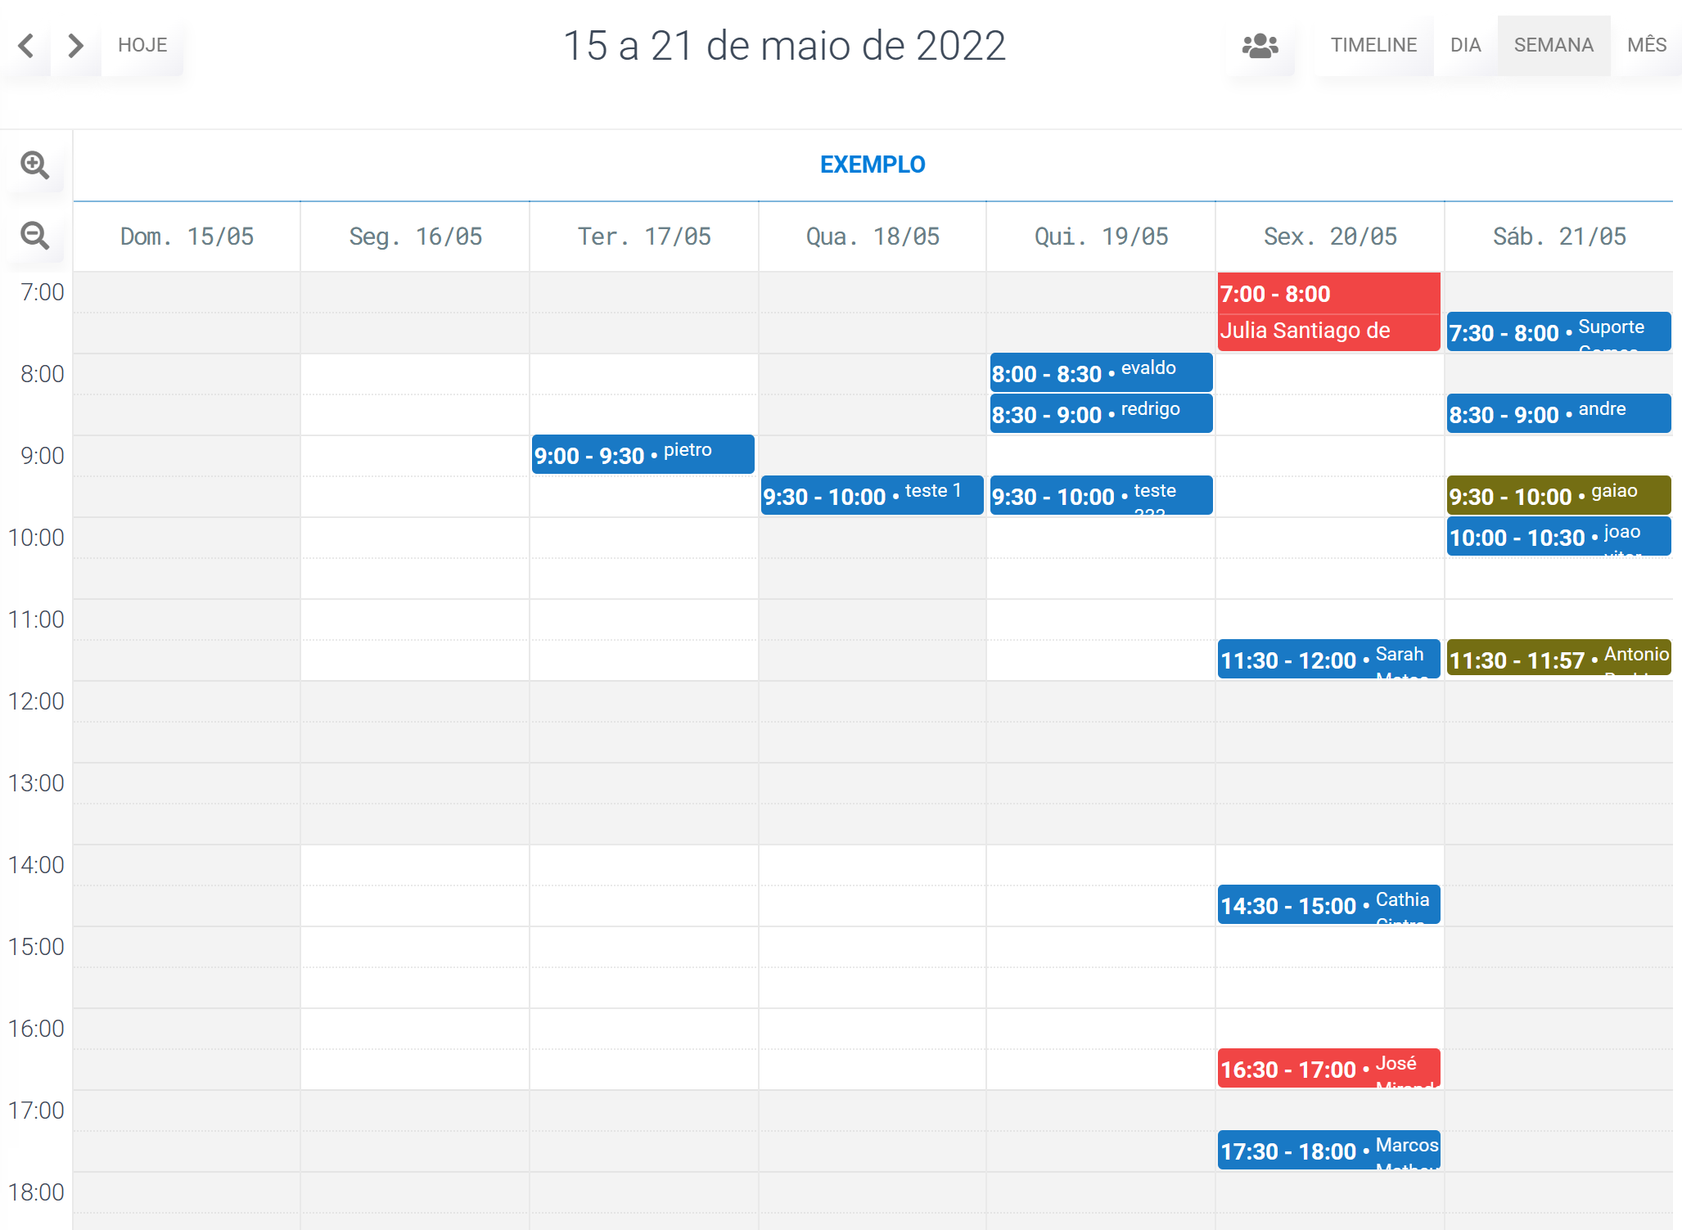Go to the previous week arrow
Viewport: 1682px width, 1230px height.
[26, 45]
